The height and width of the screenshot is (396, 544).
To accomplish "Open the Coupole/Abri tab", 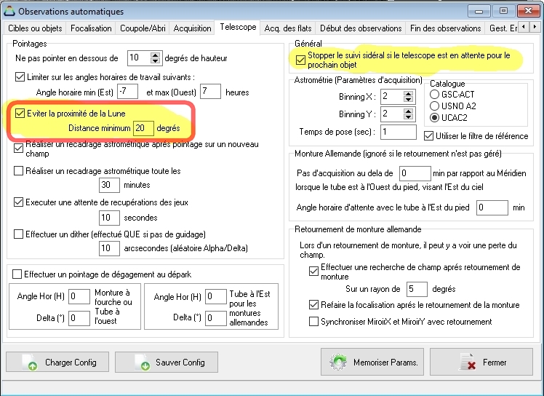I will [x=143, y=28].
